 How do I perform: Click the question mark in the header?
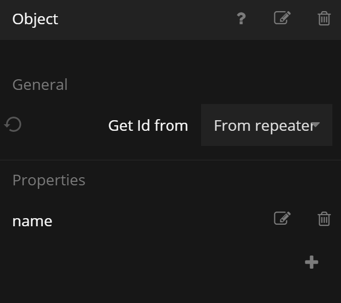241,19
